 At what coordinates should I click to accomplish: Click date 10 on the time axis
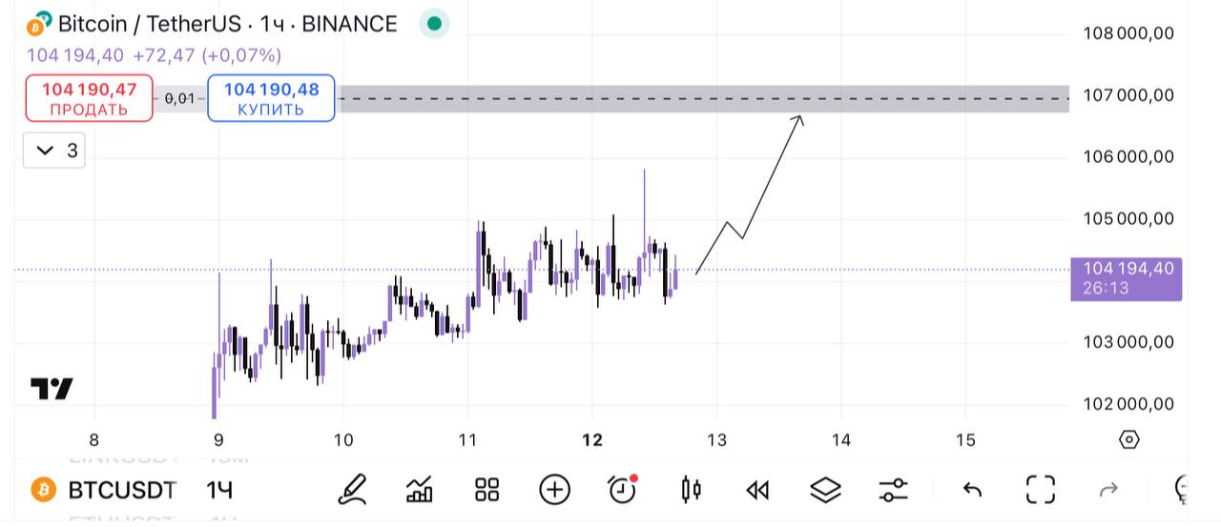click(343, 439)
